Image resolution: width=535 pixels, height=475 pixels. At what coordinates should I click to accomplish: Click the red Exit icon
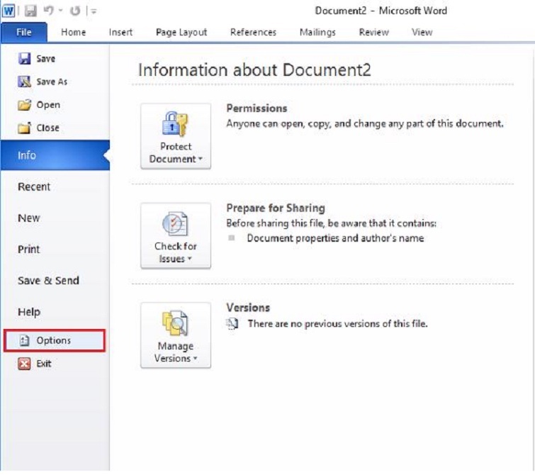[x=25, y=364]
